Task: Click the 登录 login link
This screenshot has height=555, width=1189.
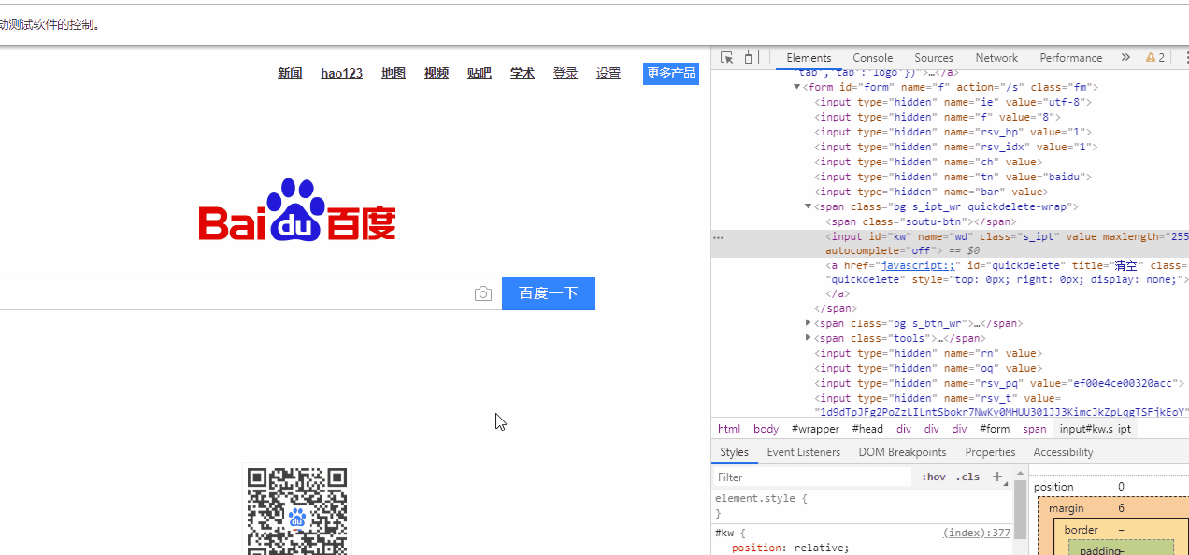Action: [566, 73]
